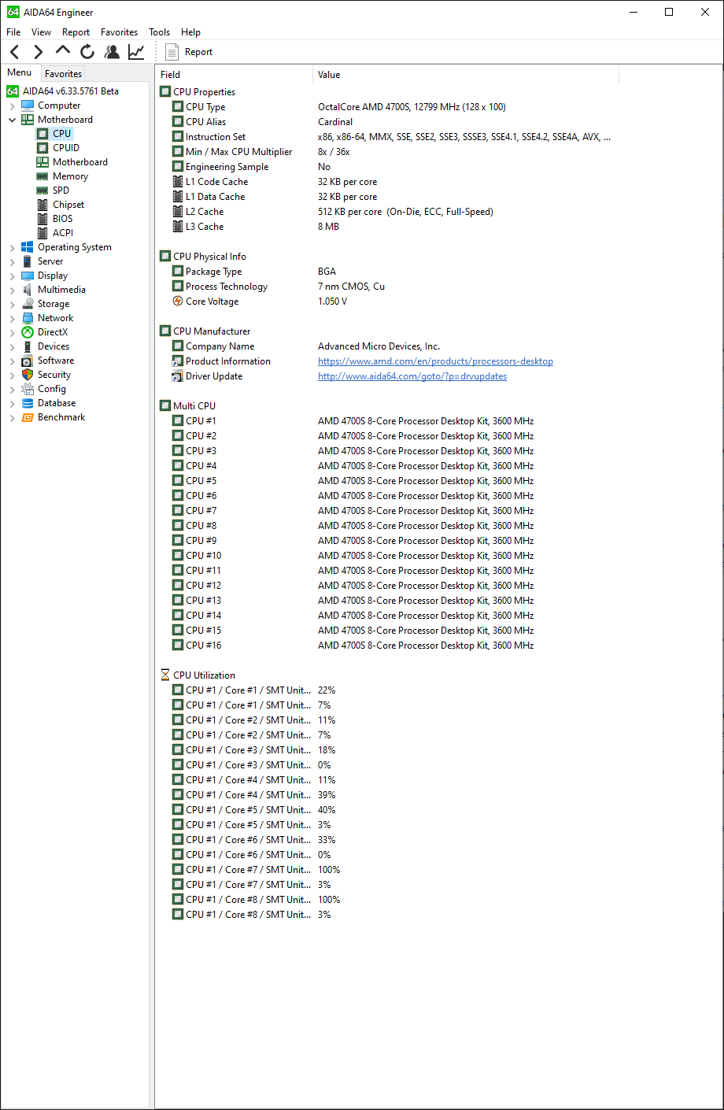This screenshot has height=1110, width=724.
Task: Click the CPU Utilization hourglass icon
Action: point(165,675)
